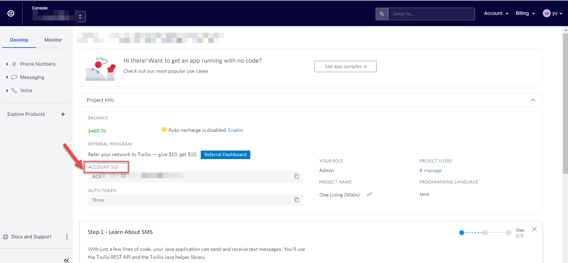The width and height of the screenshot is (568, 263).
Task: Click the page vertical scrollbar
Action: (x=565, y=104)
